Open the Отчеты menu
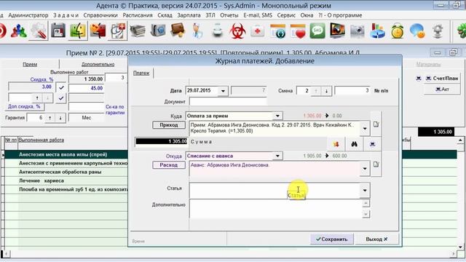Screen dimensions: 466x262 pyautogui.click(x=229, y=15)
